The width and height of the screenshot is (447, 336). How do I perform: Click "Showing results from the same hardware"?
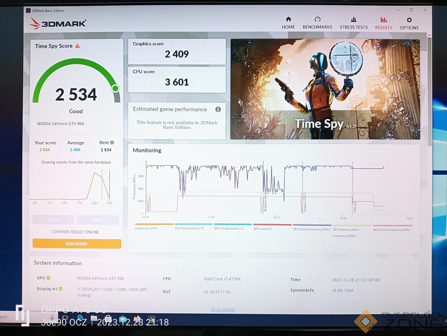76,162
